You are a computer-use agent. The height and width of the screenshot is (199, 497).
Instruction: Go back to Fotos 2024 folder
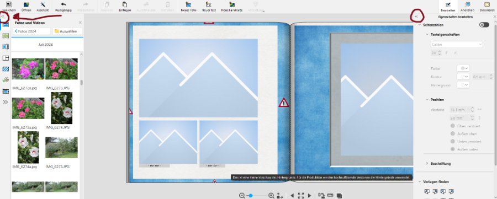pos(31,31)
